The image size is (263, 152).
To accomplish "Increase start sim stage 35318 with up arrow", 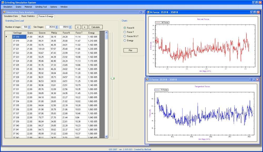I will [x=57, y=26].
